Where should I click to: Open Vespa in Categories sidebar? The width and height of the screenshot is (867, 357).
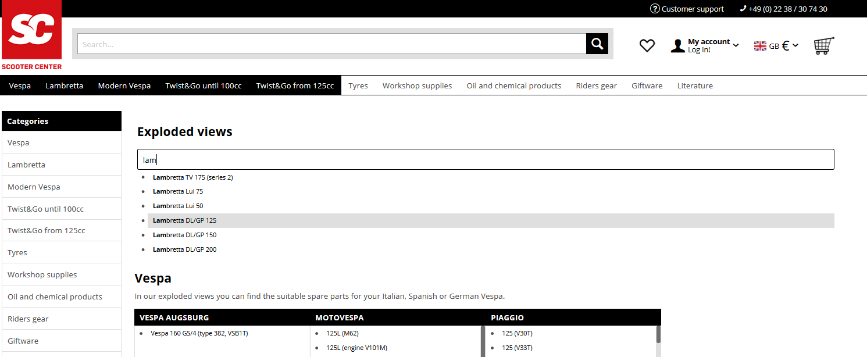click(62, 142)
